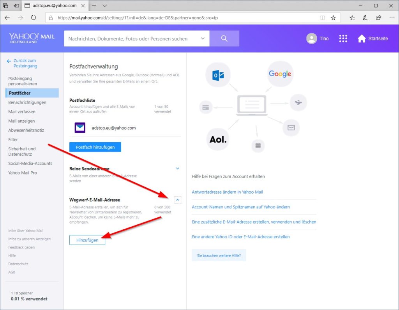Click the Outlook logo in illustration
399x310 pixels.
[218, 75]
